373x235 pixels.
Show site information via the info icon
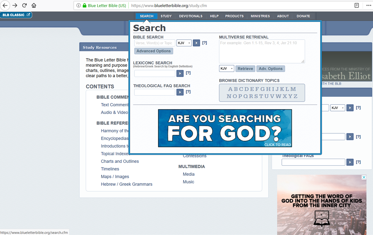[78, 5]
